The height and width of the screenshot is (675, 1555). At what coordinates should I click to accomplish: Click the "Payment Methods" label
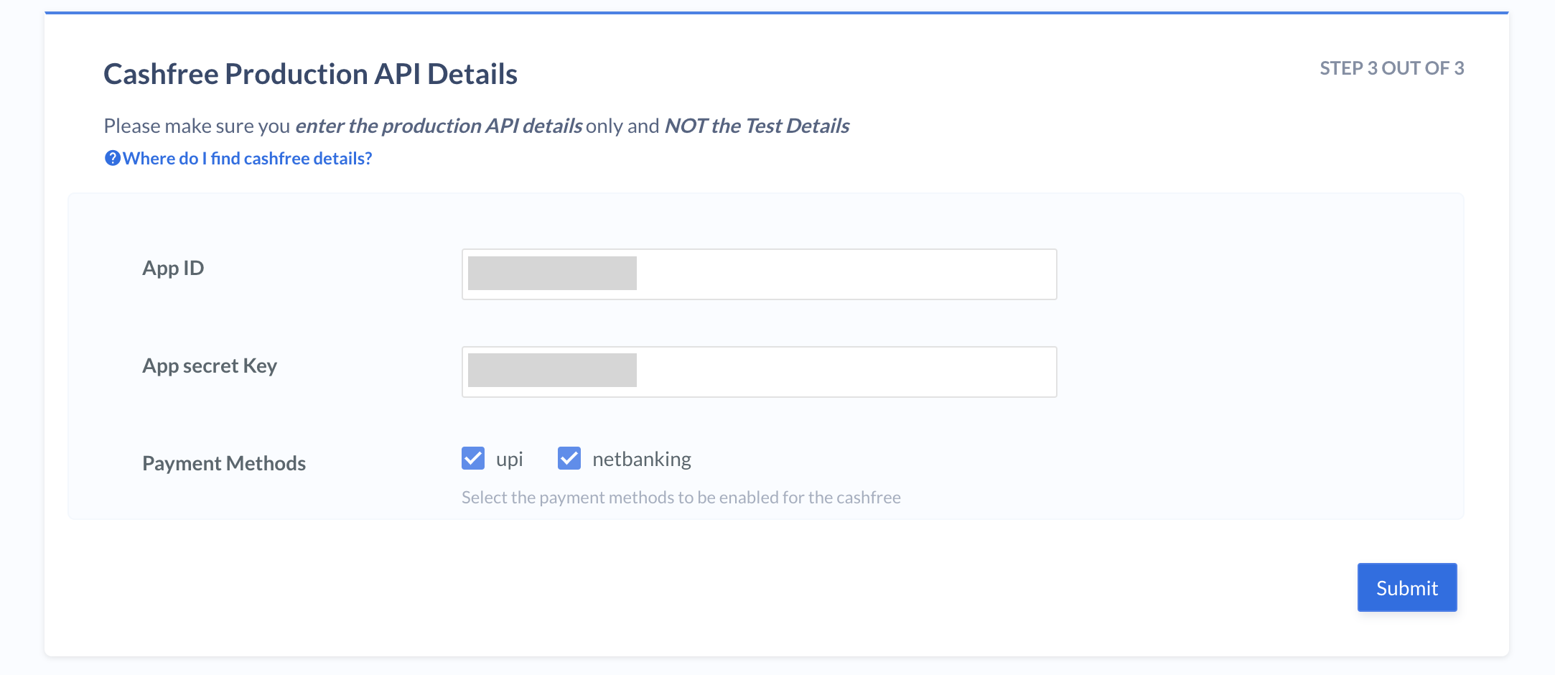(x=224, y=464)
